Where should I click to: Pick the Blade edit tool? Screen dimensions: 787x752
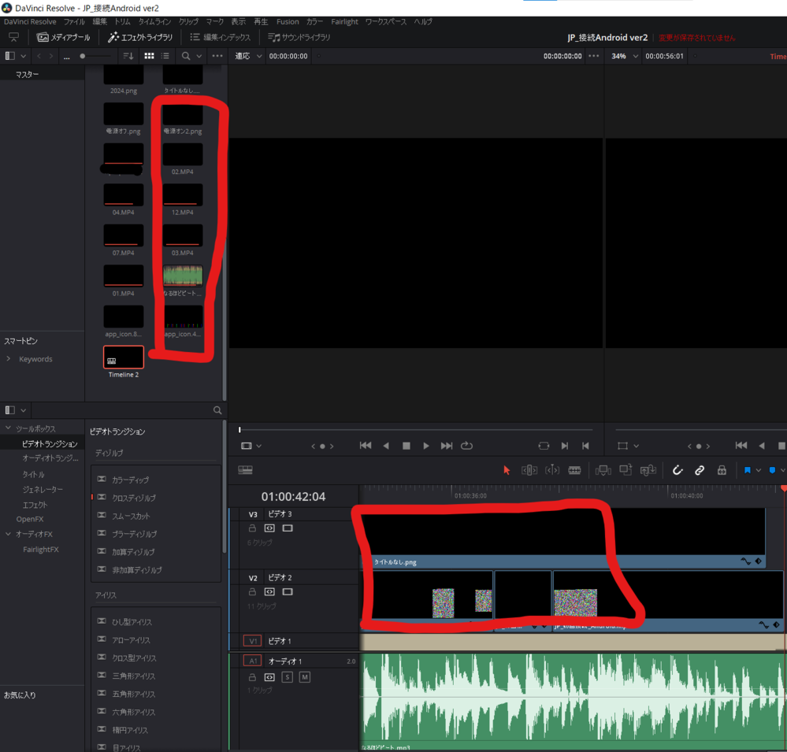tap(574, 470)
